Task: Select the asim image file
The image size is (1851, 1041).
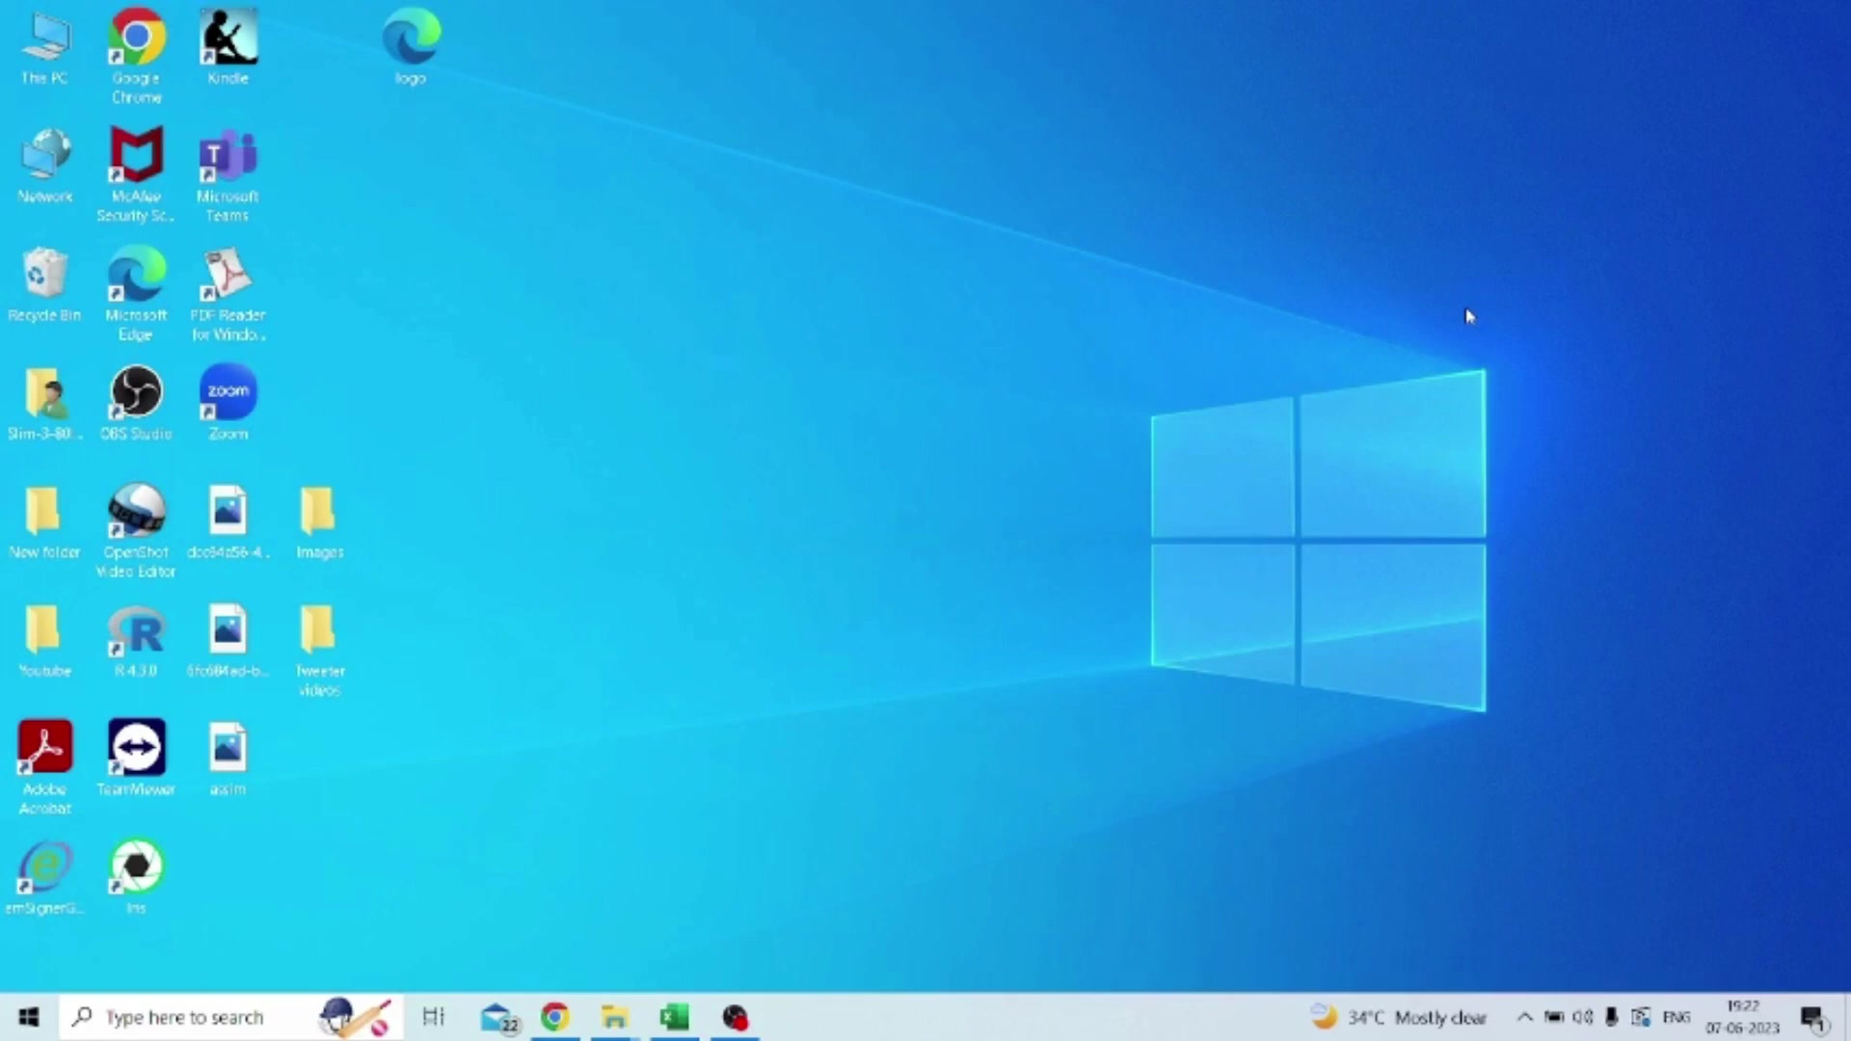Action: click(x=228, y=758)
